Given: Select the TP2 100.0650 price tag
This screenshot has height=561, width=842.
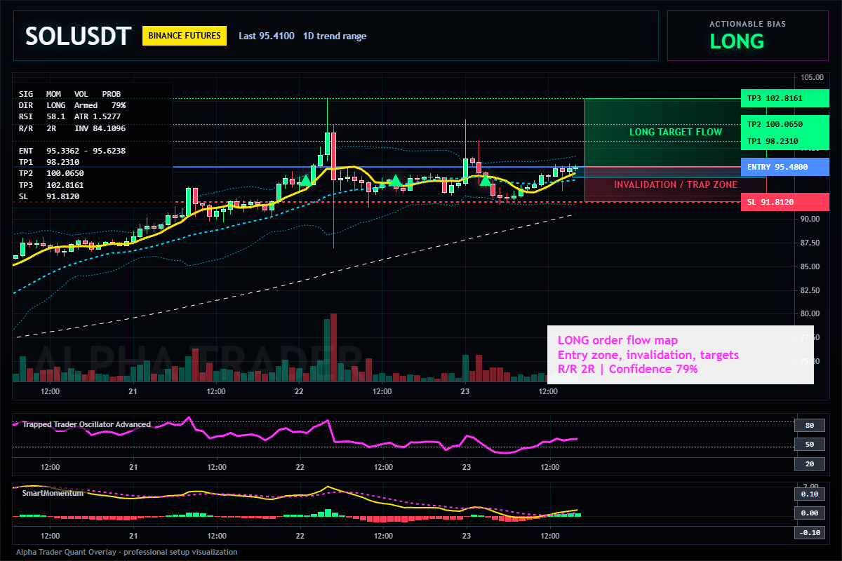Looking at the screenshot, I should click(784, 124).
